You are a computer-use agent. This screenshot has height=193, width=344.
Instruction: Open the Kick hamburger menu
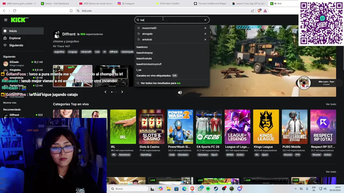pyautogui.click(x=6, y=20)
